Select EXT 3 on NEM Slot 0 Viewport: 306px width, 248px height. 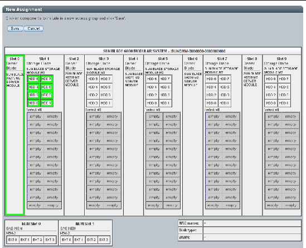(x=50, y=240)
